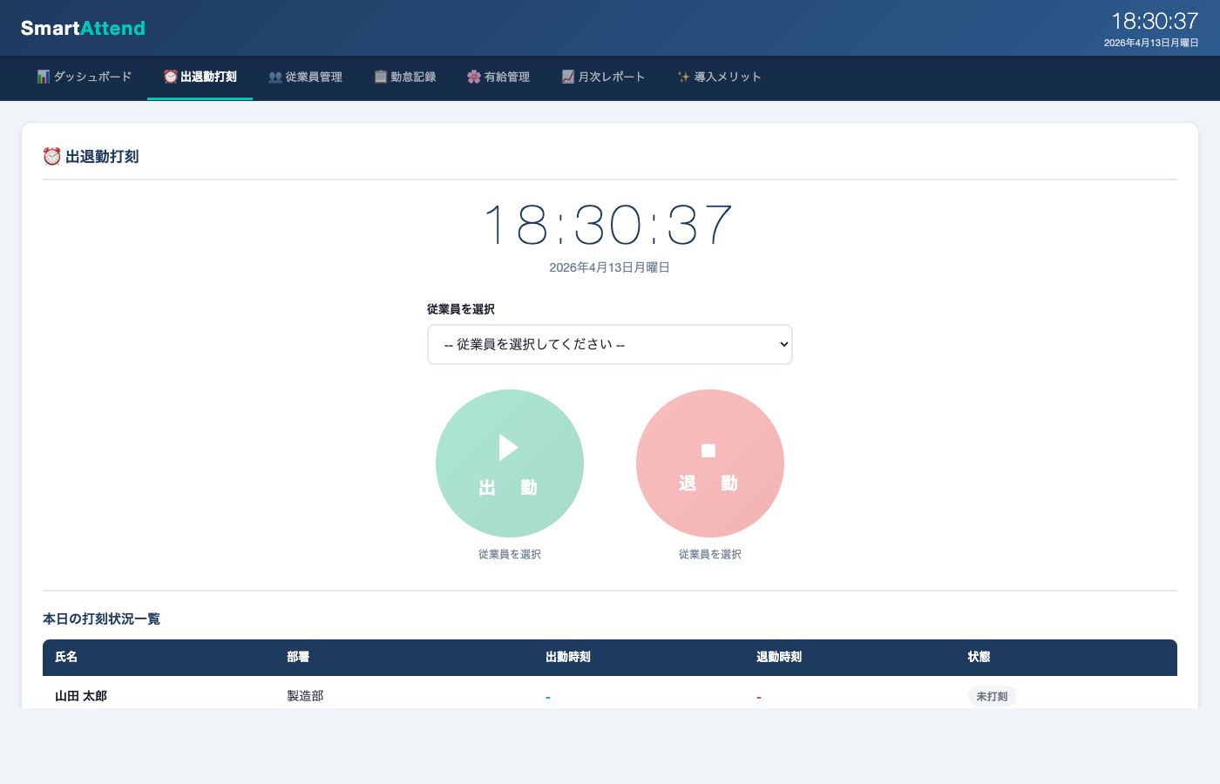Click the play triangle inside the 出勤 circle

(x=510, y=448)
